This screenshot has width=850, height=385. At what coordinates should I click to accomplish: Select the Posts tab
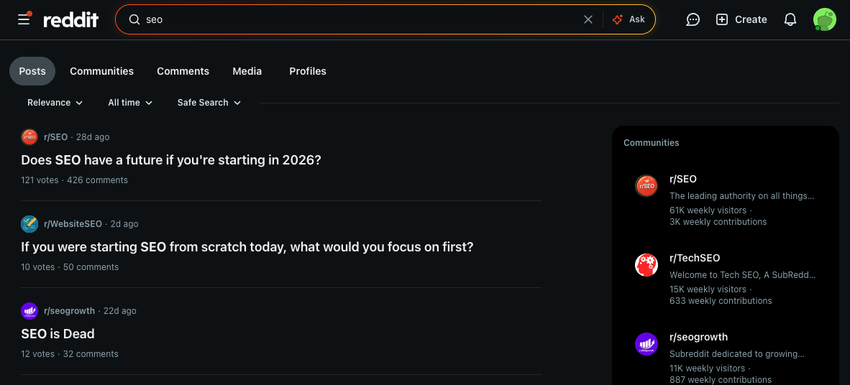(x=32, y=71)
